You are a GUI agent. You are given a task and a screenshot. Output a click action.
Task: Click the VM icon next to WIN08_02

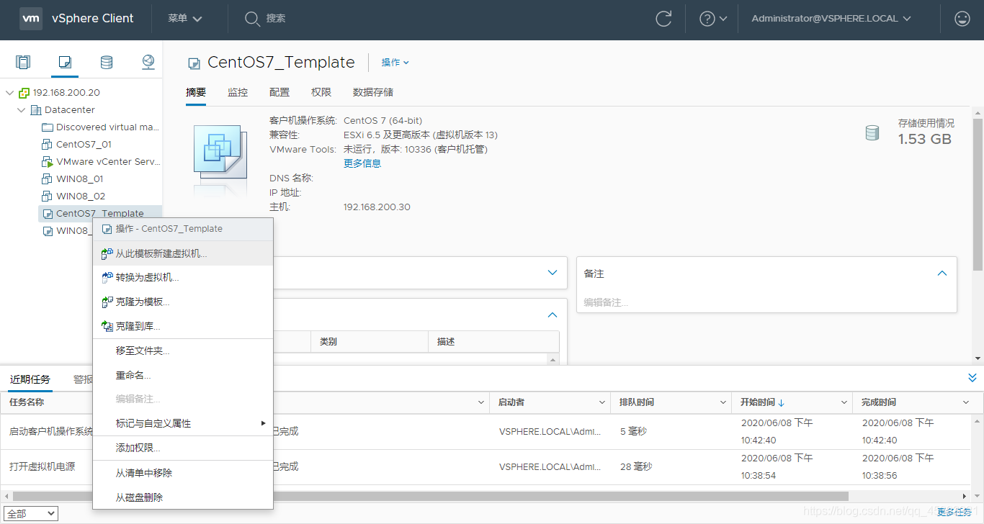point(48,196)
